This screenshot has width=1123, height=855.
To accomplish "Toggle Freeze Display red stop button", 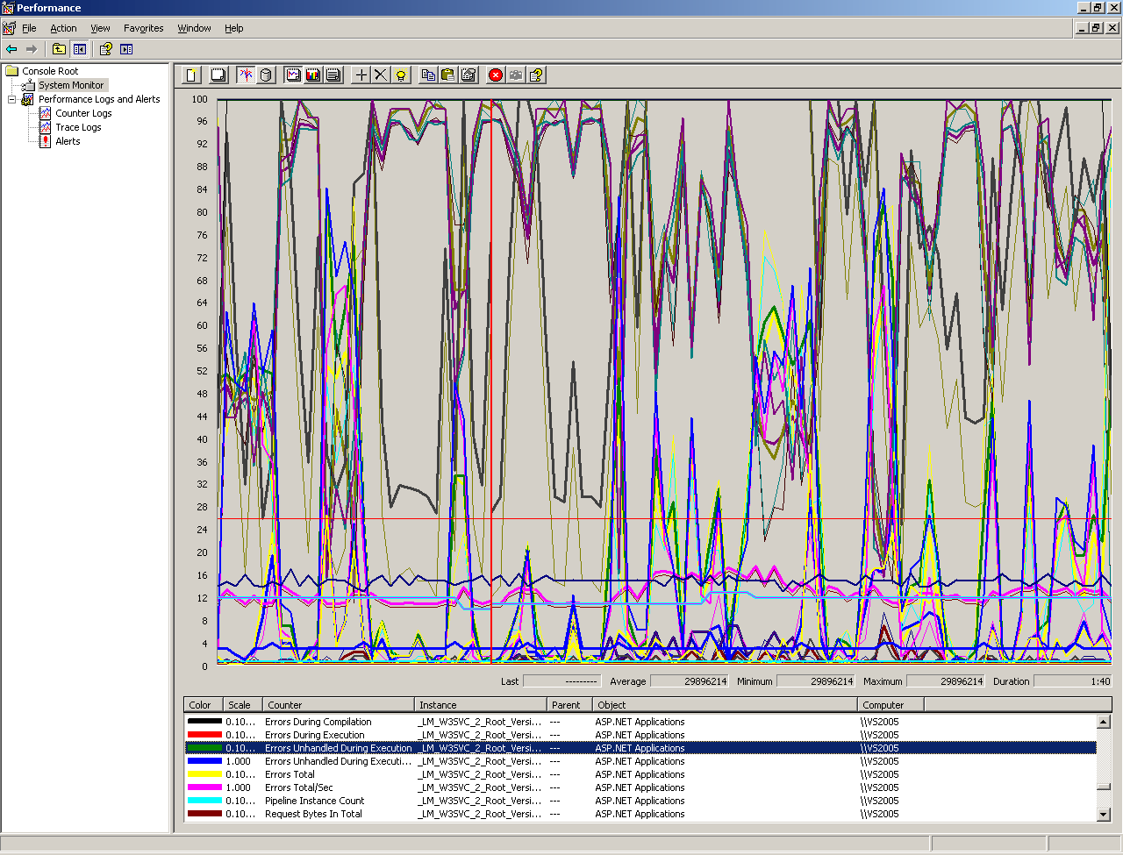I will [x=496, y=75].
